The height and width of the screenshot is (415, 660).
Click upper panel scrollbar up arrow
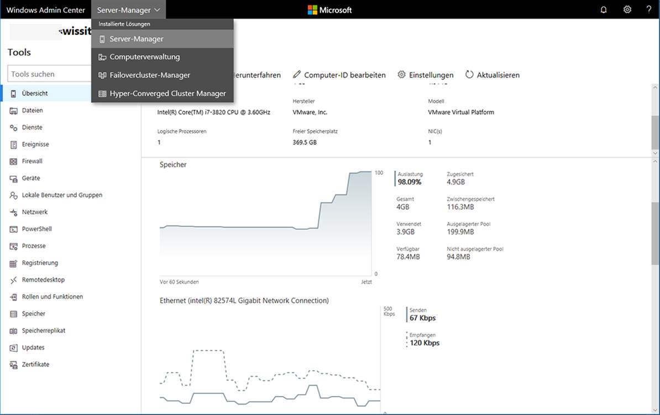point(655,87)
